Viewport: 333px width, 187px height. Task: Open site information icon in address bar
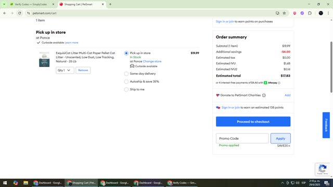(29, 13)
